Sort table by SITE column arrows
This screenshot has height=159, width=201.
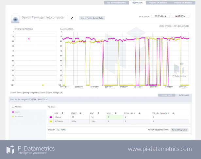point(62,113)
